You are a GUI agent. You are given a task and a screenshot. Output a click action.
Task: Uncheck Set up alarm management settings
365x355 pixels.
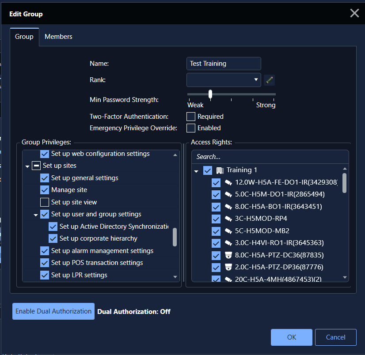tap(45, 251)
